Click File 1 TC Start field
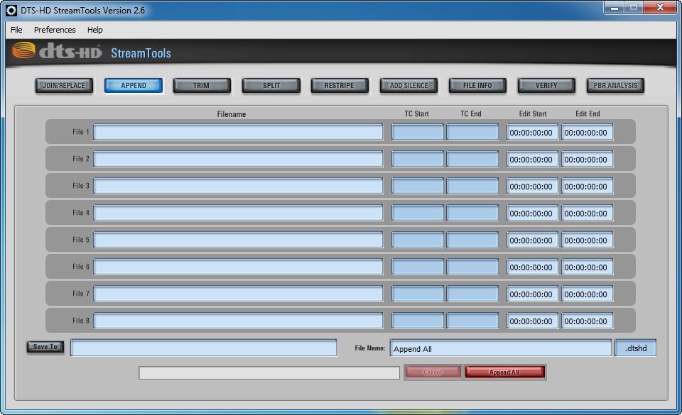 point(418,132)
